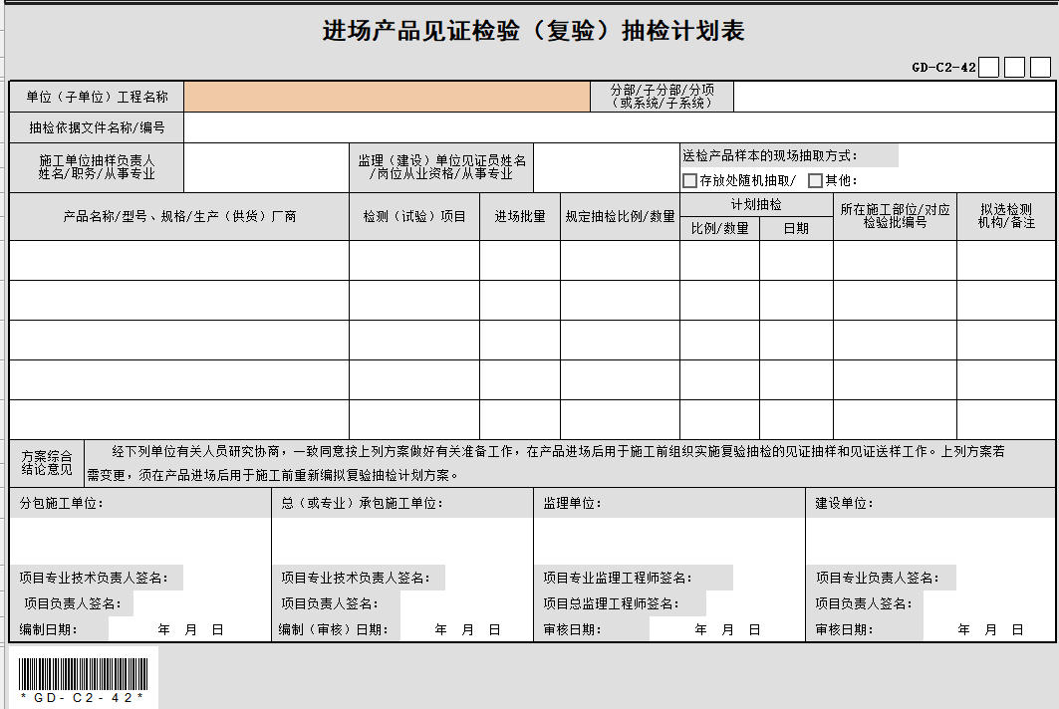Tick the 存放处随机抽取 checkbox
The height and width of the screenshot is (709, 1059).
pos(689,181)
